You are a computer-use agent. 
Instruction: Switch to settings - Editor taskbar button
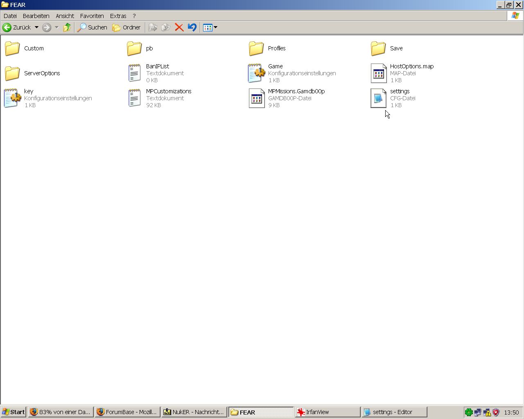tap(394, 412)
